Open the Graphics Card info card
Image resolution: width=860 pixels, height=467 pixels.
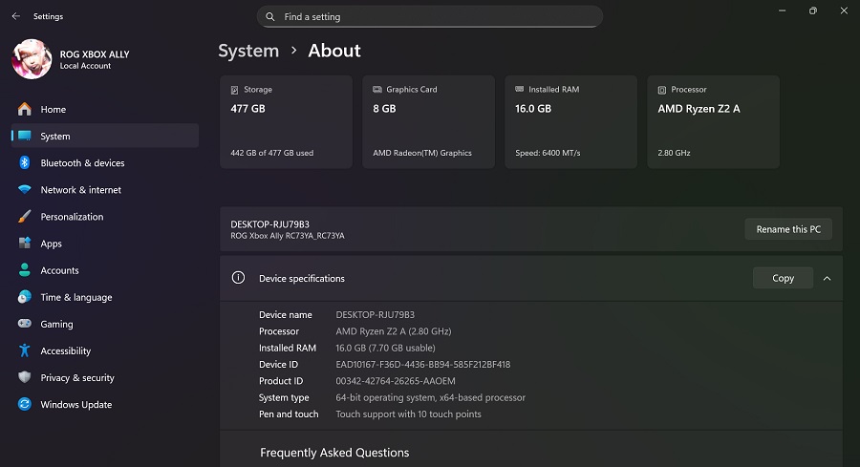click(428, 122)
